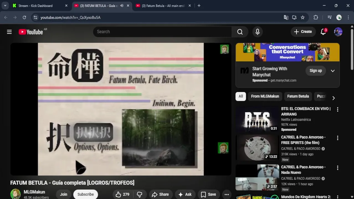
Task: Share the video
Action: point(160,194)
